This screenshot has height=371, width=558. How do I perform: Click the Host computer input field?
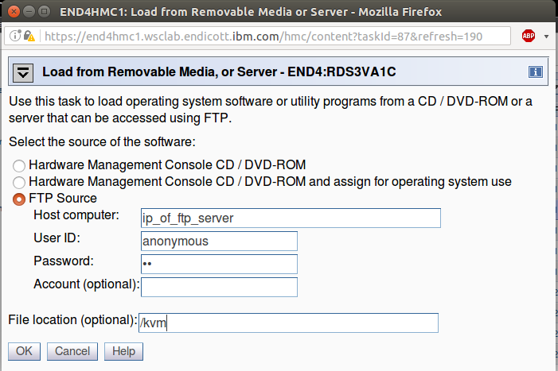pos(291,218)
